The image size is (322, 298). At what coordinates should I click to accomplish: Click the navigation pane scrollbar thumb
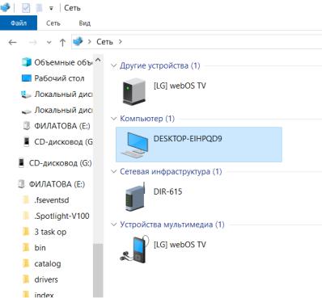[x=98, y=271]
